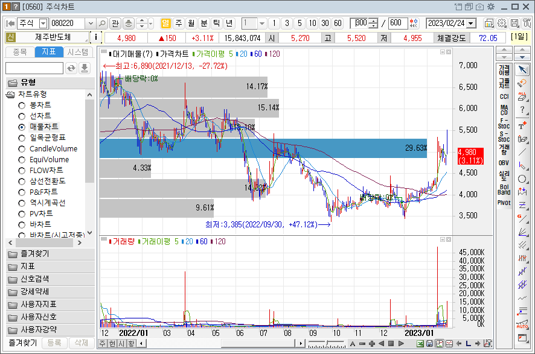Switch to the 지표 tab
Image resolution: width=535 pixels, height=354 pixels.
(x=49, y=52)
